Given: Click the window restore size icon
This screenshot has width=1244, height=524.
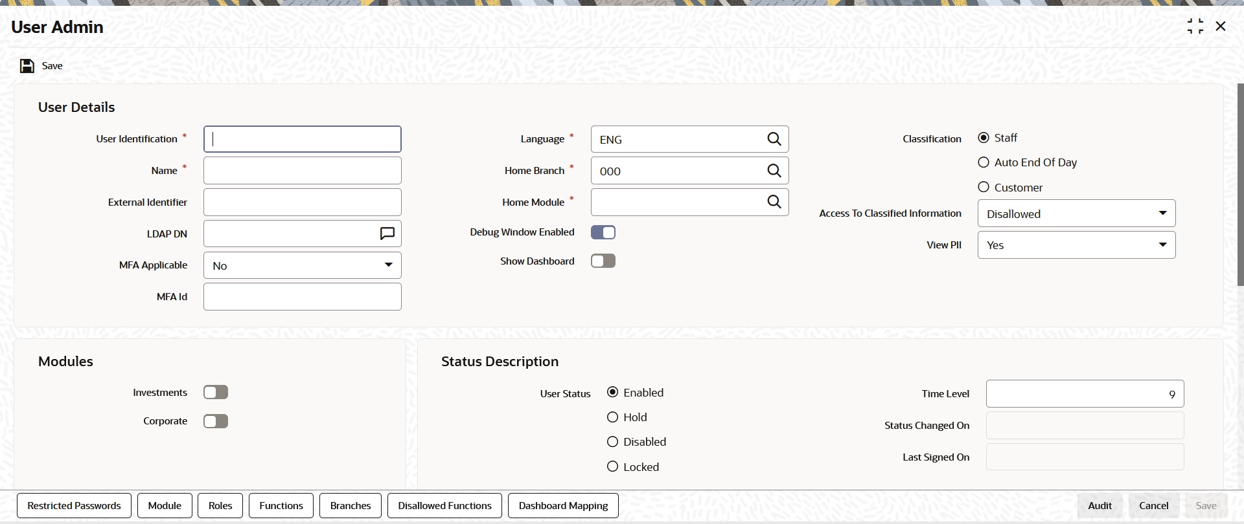Looking at the screenshot, I should coord(1195,26).
